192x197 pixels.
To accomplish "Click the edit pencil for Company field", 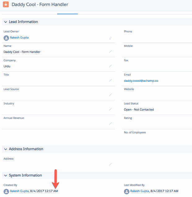I will (110, 66).
